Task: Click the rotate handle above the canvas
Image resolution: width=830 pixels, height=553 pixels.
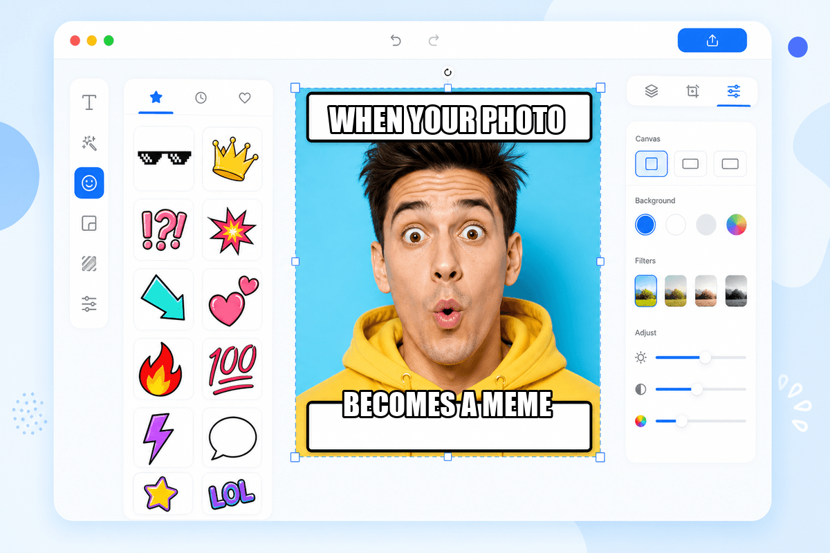Action: pyautogui.click(x=448, y=73)
